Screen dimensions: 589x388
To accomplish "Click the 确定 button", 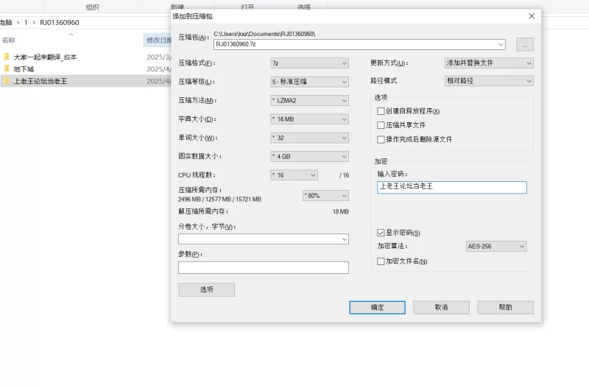I will coord(377,307).
